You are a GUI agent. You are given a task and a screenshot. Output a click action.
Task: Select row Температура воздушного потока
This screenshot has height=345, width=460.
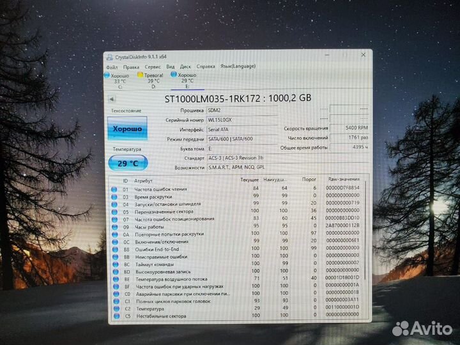[x=237, y=279]
